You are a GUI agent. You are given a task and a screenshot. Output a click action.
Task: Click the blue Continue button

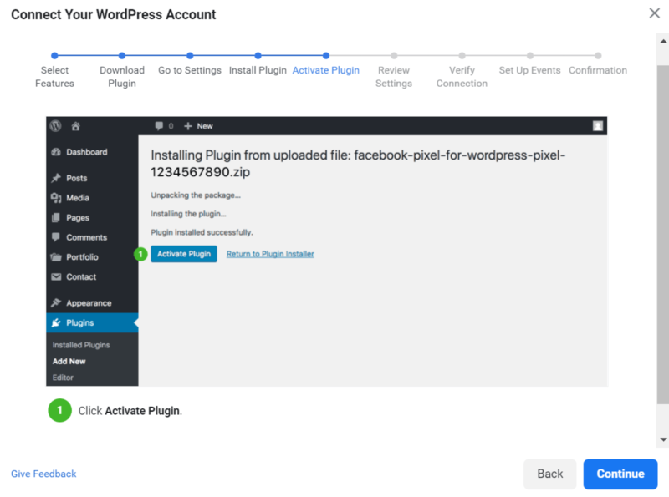(x=620, y=474)
